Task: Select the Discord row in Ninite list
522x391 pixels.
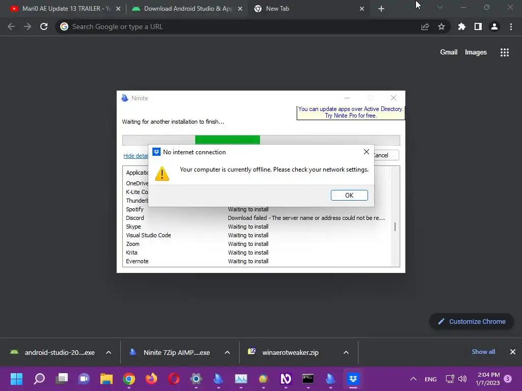Action: pos(256,218)
